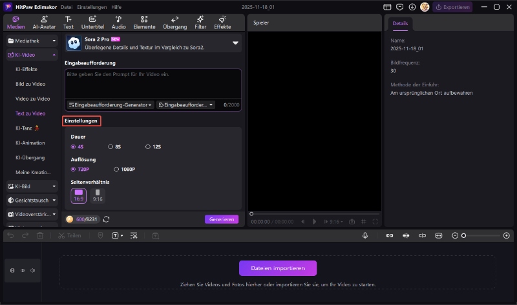The image size is (517, 305).
Task: Click the redo arrow in timeline toolbar
Action: [25, 235]
